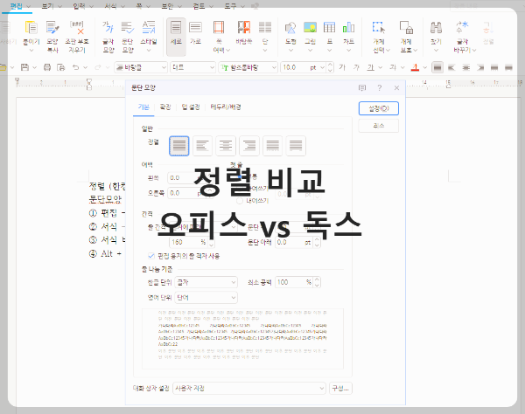Viewport: 525px width, 414px height.
Task: Click toolbar center-align icon in main window
Action: point(465,67)
